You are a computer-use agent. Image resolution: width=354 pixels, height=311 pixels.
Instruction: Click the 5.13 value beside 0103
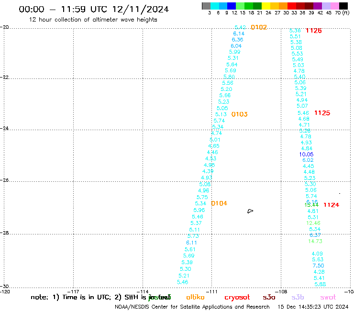tap(221, 114)
